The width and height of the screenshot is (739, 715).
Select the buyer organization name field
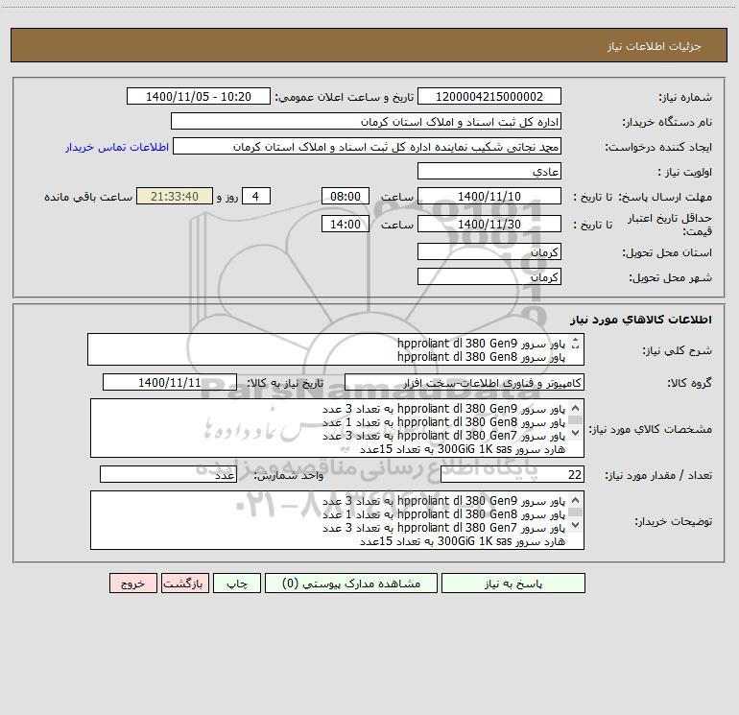coord(366,121)
